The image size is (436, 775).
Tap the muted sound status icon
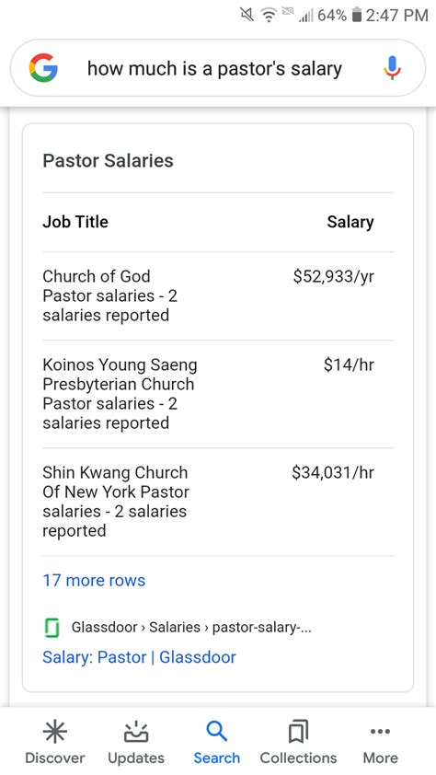pyautogui.click(x=247, y=16)
